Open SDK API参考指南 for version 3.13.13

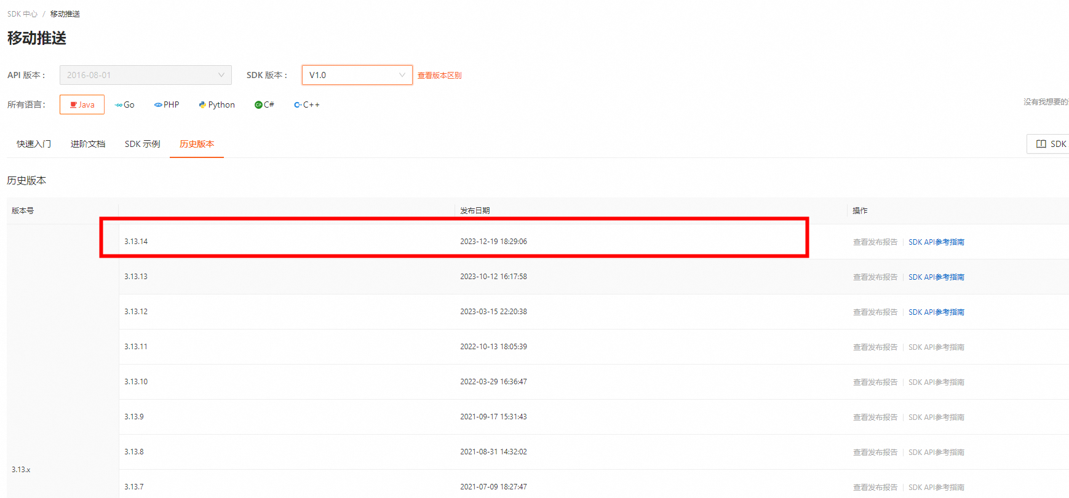pyautogui.click(x=936, y=277)
